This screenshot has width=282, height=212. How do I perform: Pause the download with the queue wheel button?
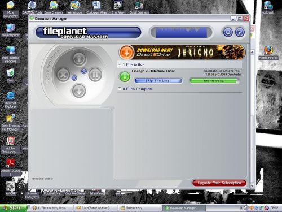point(95,75)
